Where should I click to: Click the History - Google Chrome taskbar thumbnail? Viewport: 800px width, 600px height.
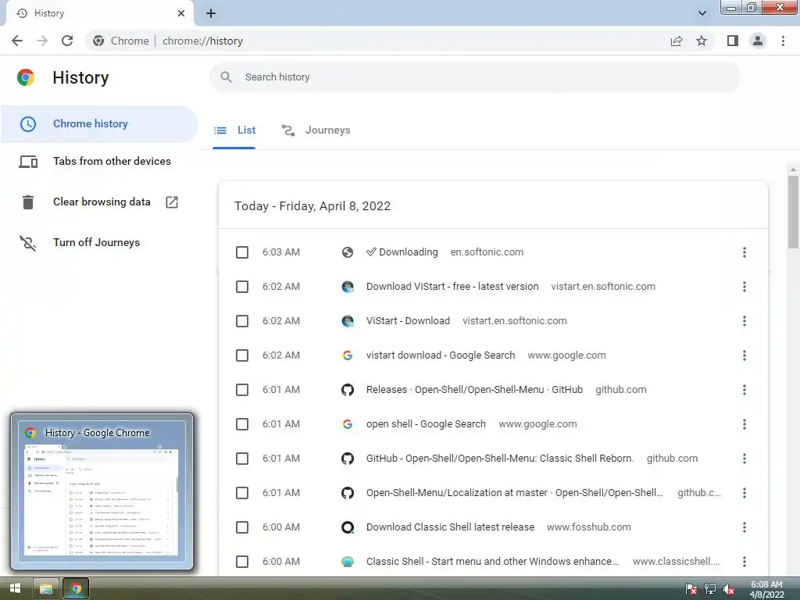pos(102,492)
